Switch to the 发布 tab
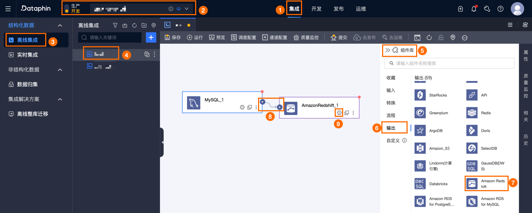 tap(339, 9)
